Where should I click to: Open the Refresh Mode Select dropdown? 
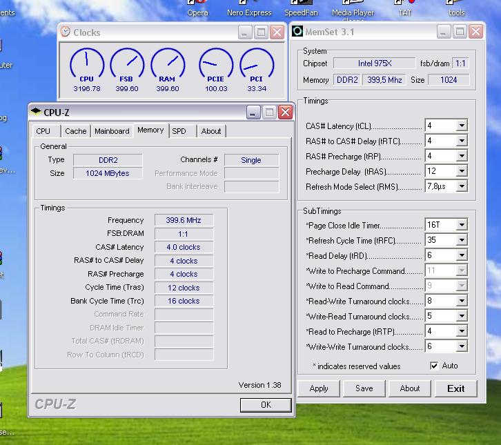pos(462,186)
